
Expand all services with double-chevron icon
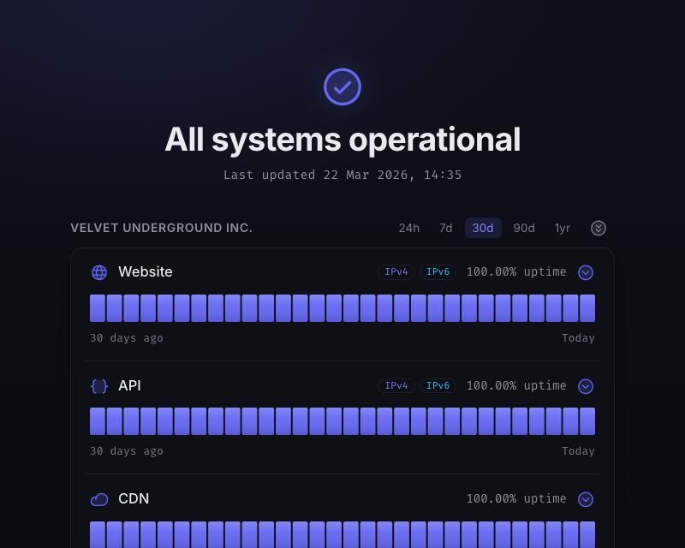point(598,228)
